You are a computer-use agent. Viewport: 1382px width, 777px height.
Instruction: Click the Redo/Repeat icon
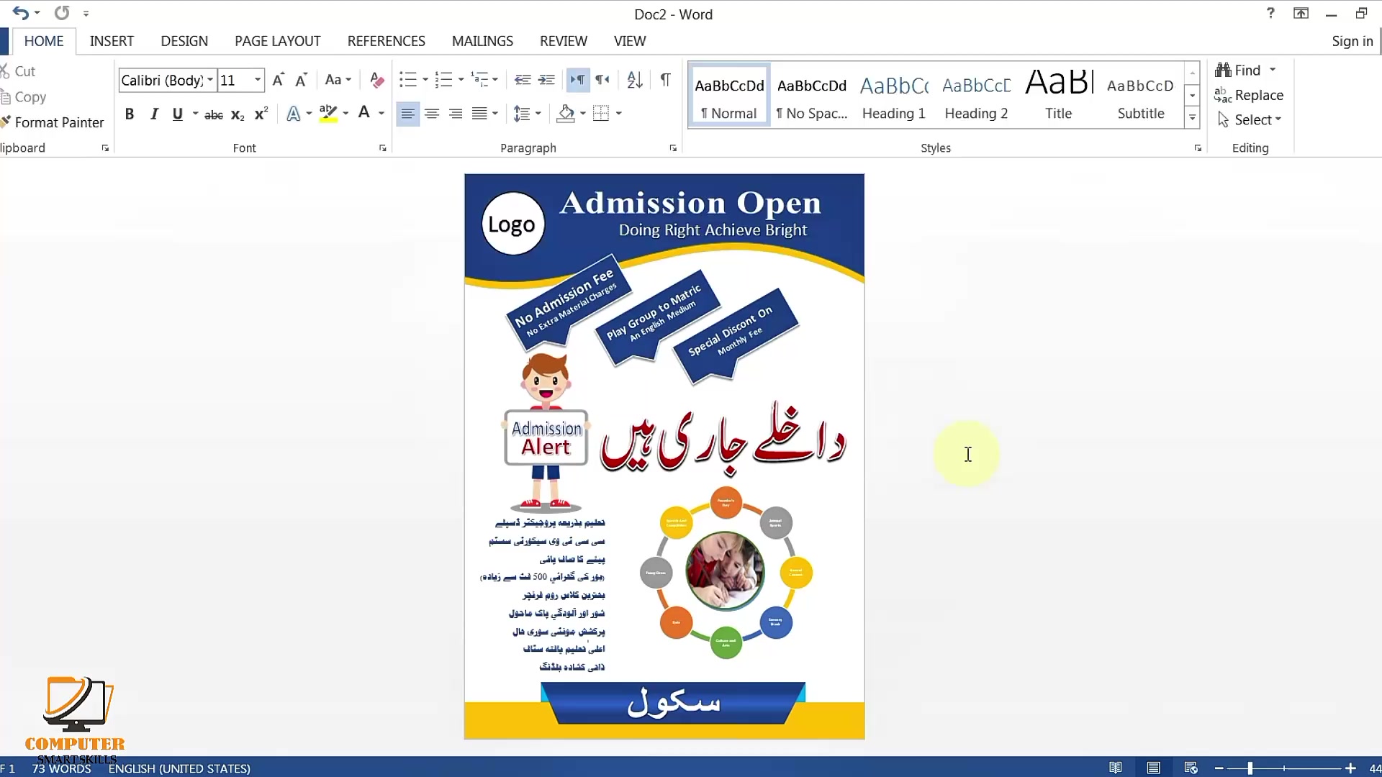point(63,13)
